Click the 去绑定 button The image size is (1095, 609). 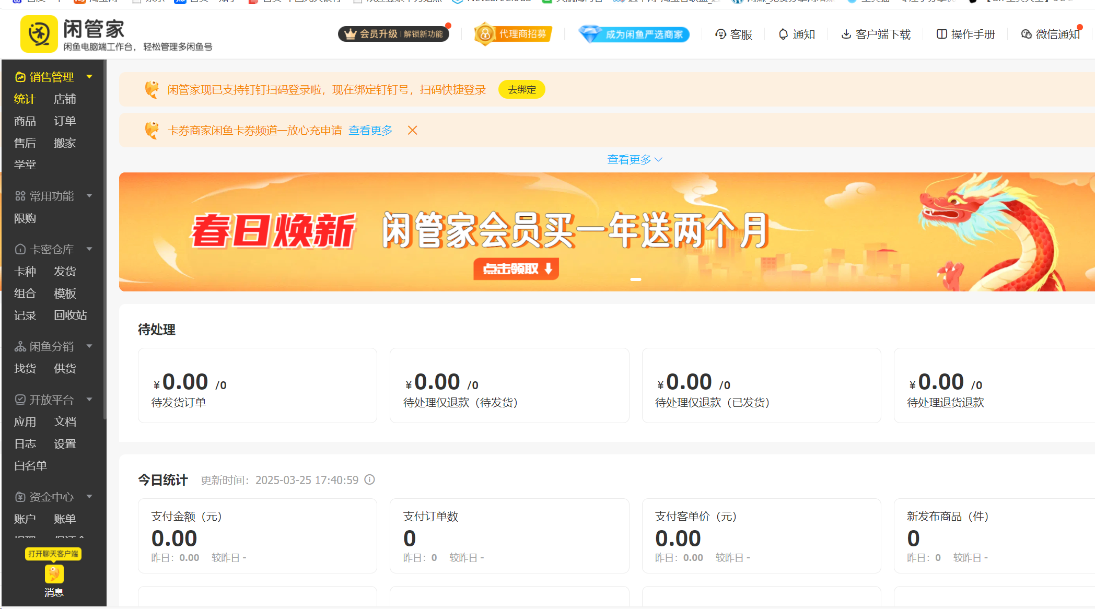click(522, 89)
